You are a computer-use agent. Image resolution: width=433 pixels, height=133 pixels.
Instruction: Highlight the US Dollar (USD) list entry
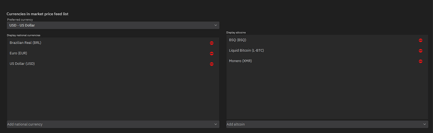pos(113,64)
